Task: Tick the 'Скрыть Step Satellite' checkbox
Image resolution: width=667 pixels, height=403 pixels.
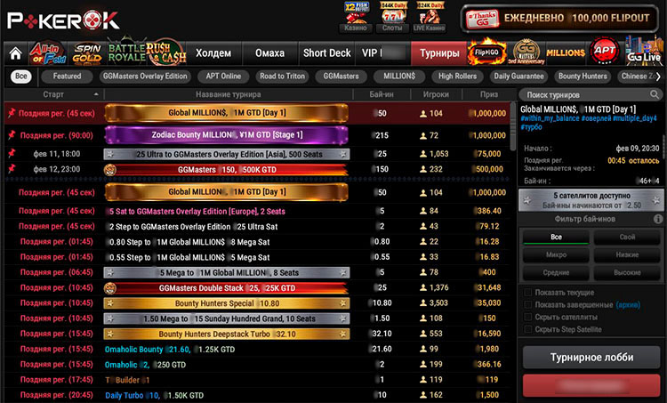Action: [528, 329]
